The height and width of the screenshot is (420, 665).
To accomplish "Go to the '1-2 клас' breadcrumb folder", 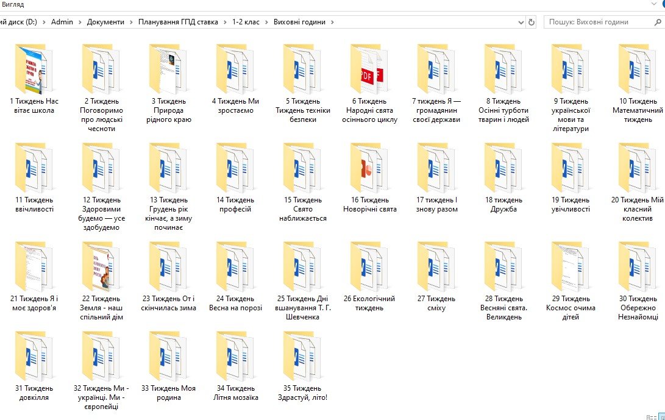I will 245,22.
